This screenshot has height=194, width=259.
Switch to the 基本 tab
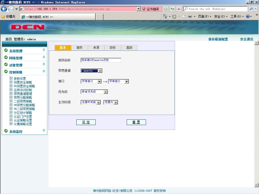click(63, 47)
